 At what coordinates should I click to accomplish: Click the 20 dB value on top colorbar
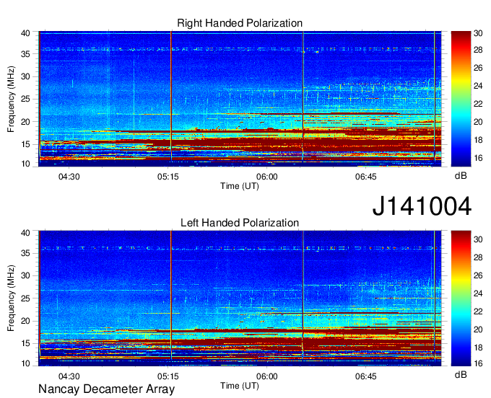click(x=478, y=122)
